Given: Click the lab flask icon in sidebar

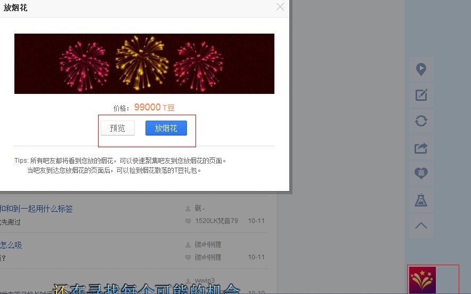Looking at the screenshot, I should point(421,200).
